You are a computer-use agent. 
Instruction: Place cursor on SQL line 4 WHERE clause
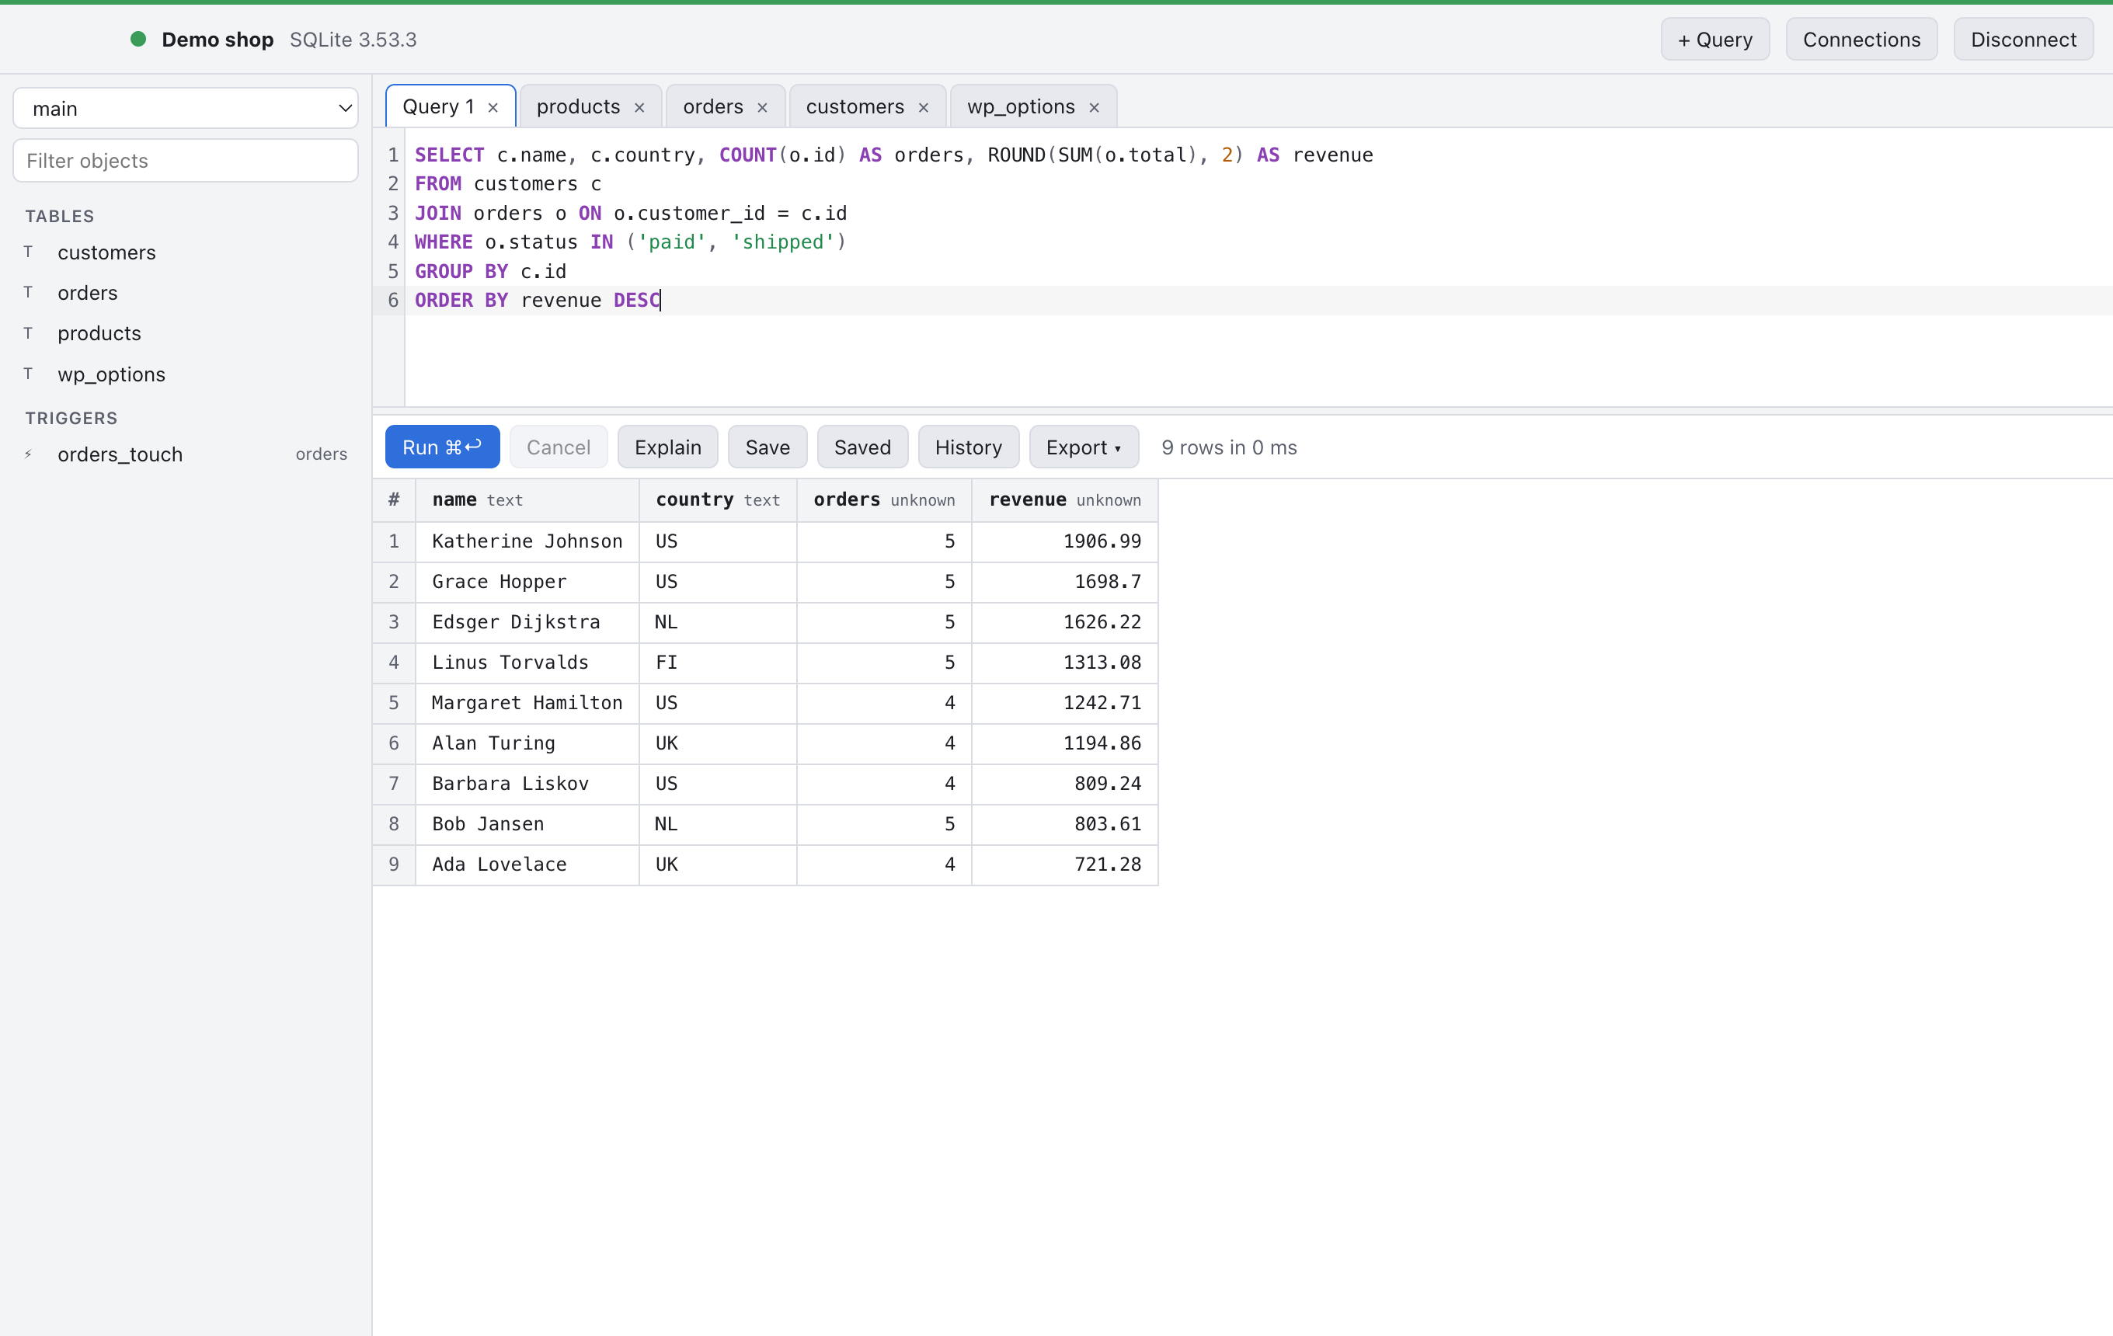[630, 242]
